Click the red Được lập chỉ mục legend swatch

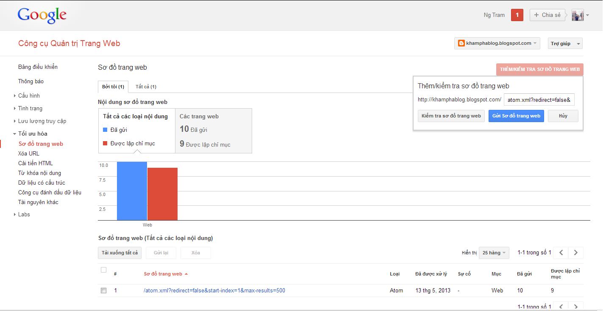click(105, 143)
